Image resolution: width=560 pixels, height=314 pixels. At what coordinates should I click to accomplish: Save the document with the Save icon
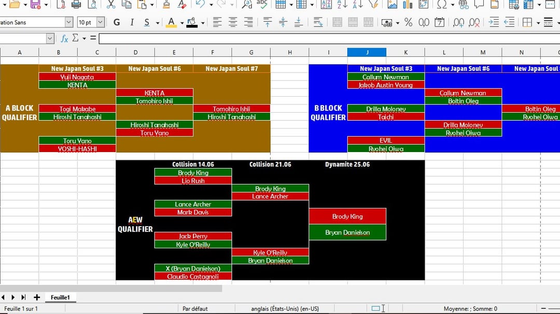click(35, 4)
